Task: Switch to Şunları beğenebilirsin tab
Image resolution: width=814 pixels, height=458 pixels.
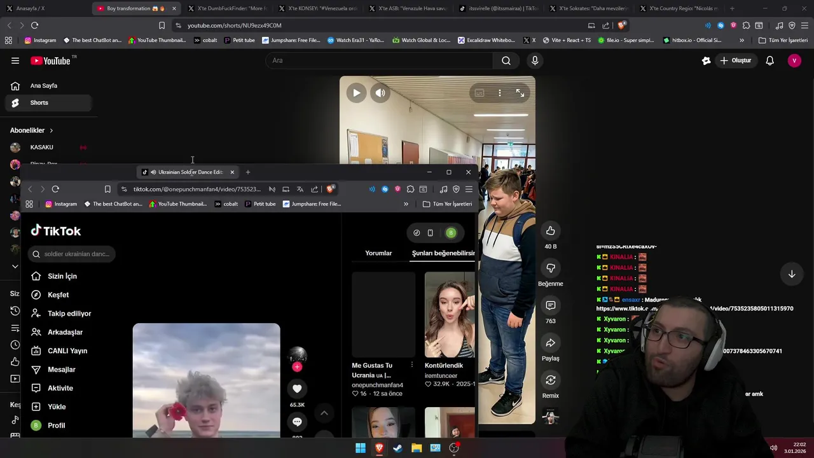Action: pos(443,253)
